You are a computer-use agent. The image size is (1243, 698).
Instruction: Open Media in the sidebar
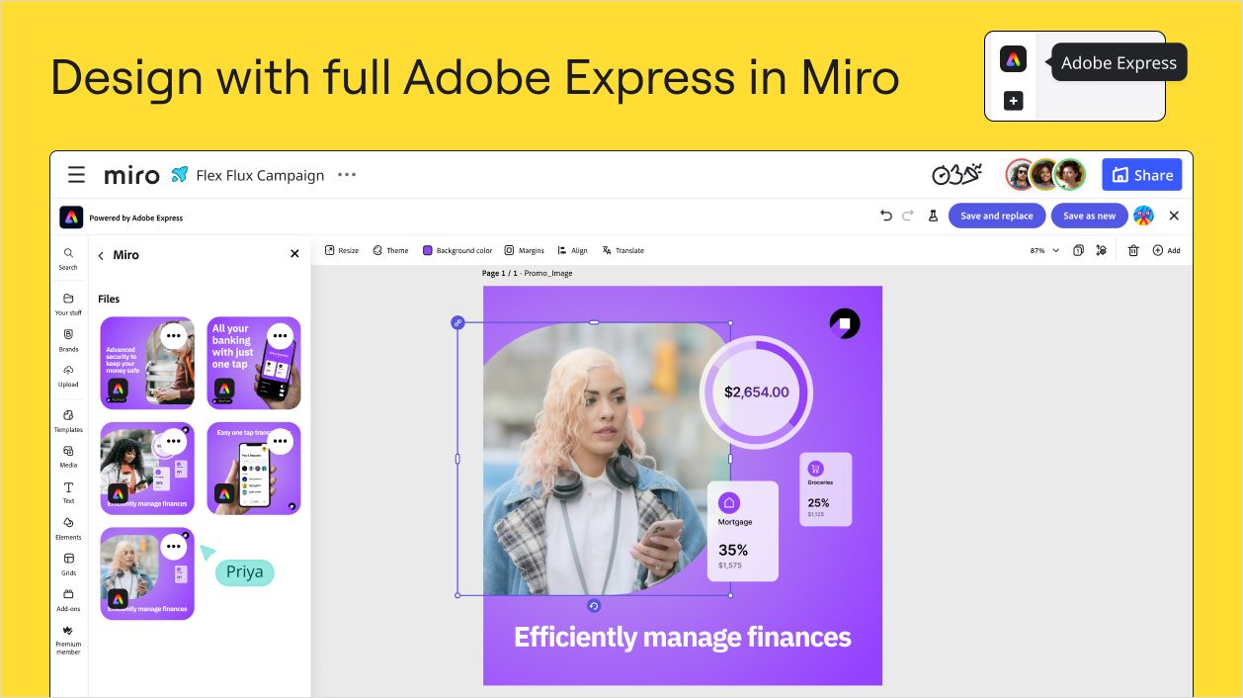[68, 456]
